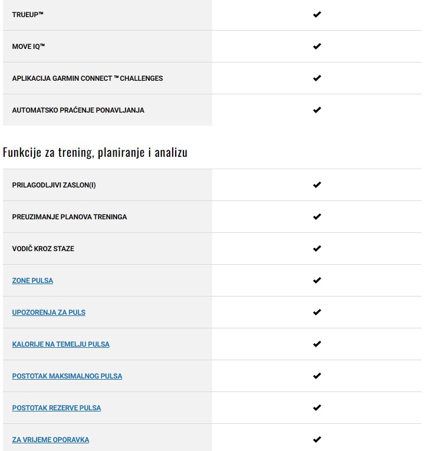Click the checkmark in the TrueUp row

pyautogui.click(x=317, y=14)
